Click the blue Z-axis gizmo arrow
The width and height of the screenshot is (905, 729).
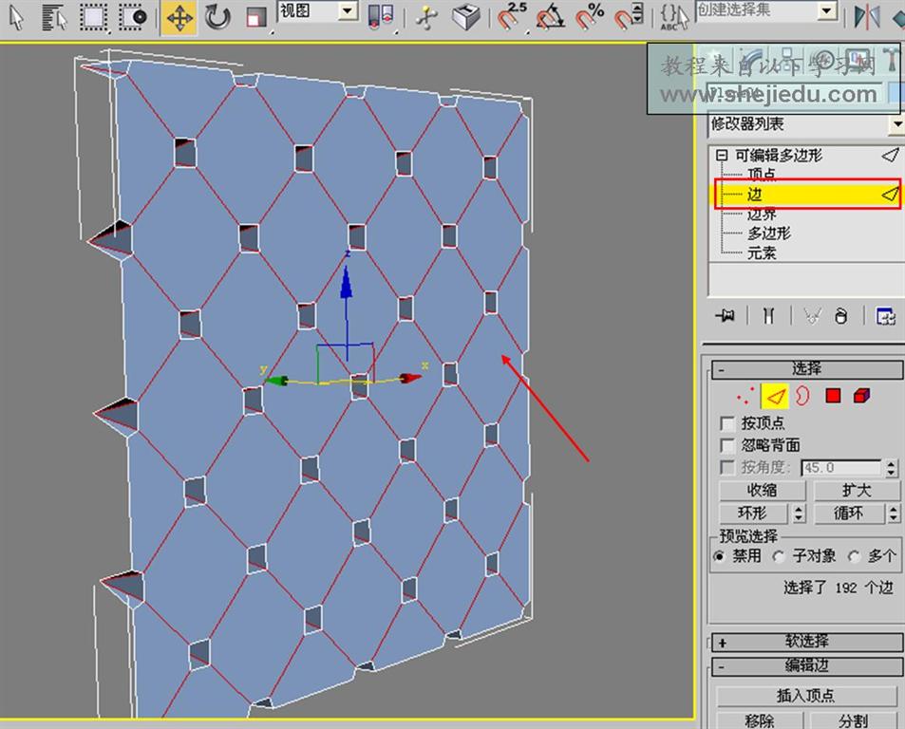click(x=347, y=284)
